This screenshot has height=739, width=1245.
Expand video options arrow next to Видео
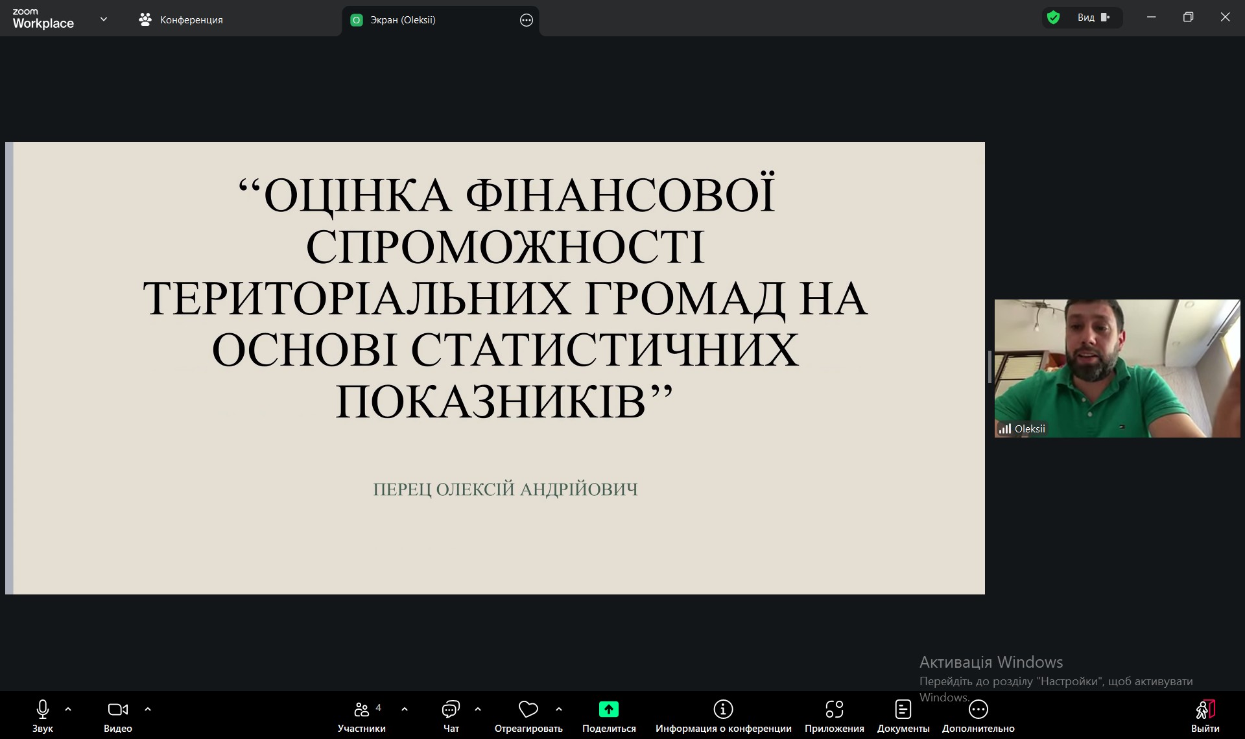[x=148, y=709]
